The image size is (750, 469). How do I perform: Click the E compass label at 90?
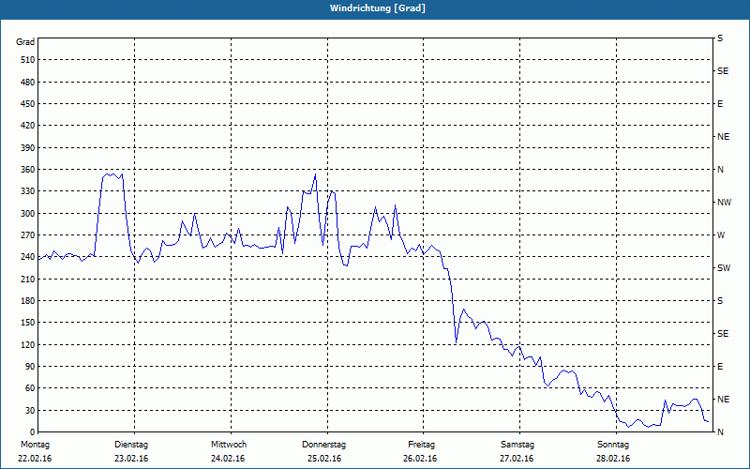coord(720,367)
